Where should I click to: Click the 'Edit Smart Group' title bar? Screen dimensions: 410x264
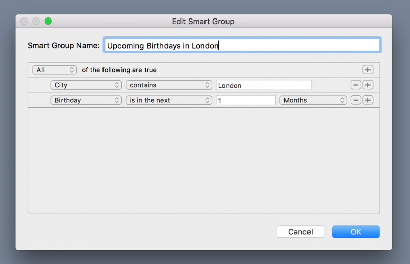[x=203, y=21]
